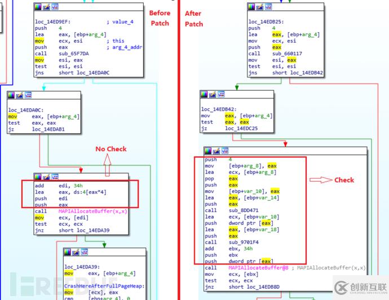Click the label 'loc_14EDB42:'
This screenshot has width=389, height=300.
coord(219,109)
